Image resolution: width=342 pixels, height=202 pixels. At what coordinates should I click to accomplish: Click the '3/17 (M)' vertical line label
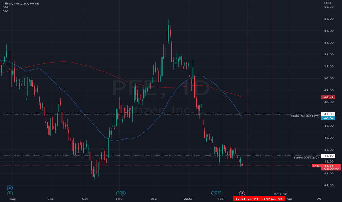[x=280, y=194]
